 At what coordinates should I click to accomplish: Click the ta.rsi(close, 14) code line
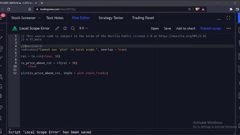pyautogui.click(x=40, y=56)
